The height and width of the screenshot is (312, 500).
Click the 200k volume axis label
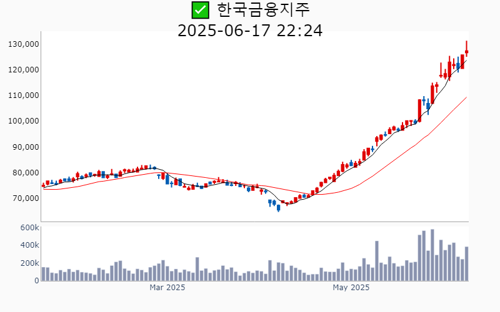(x=29, y=263)
